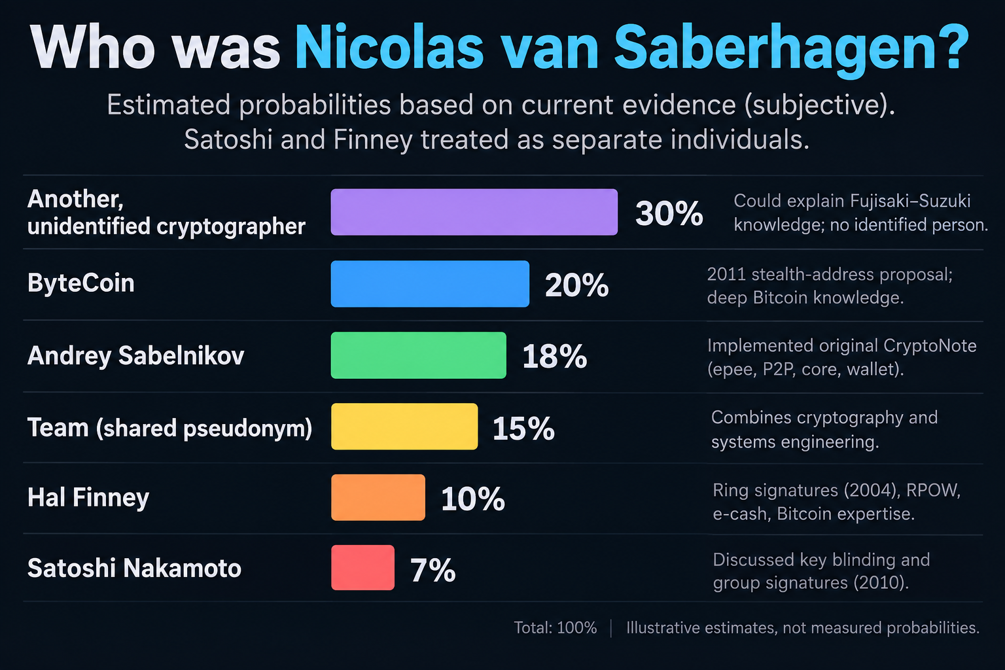Click the 18% percentage value
The image size is (1005, 670).
(x=554, y=357)
